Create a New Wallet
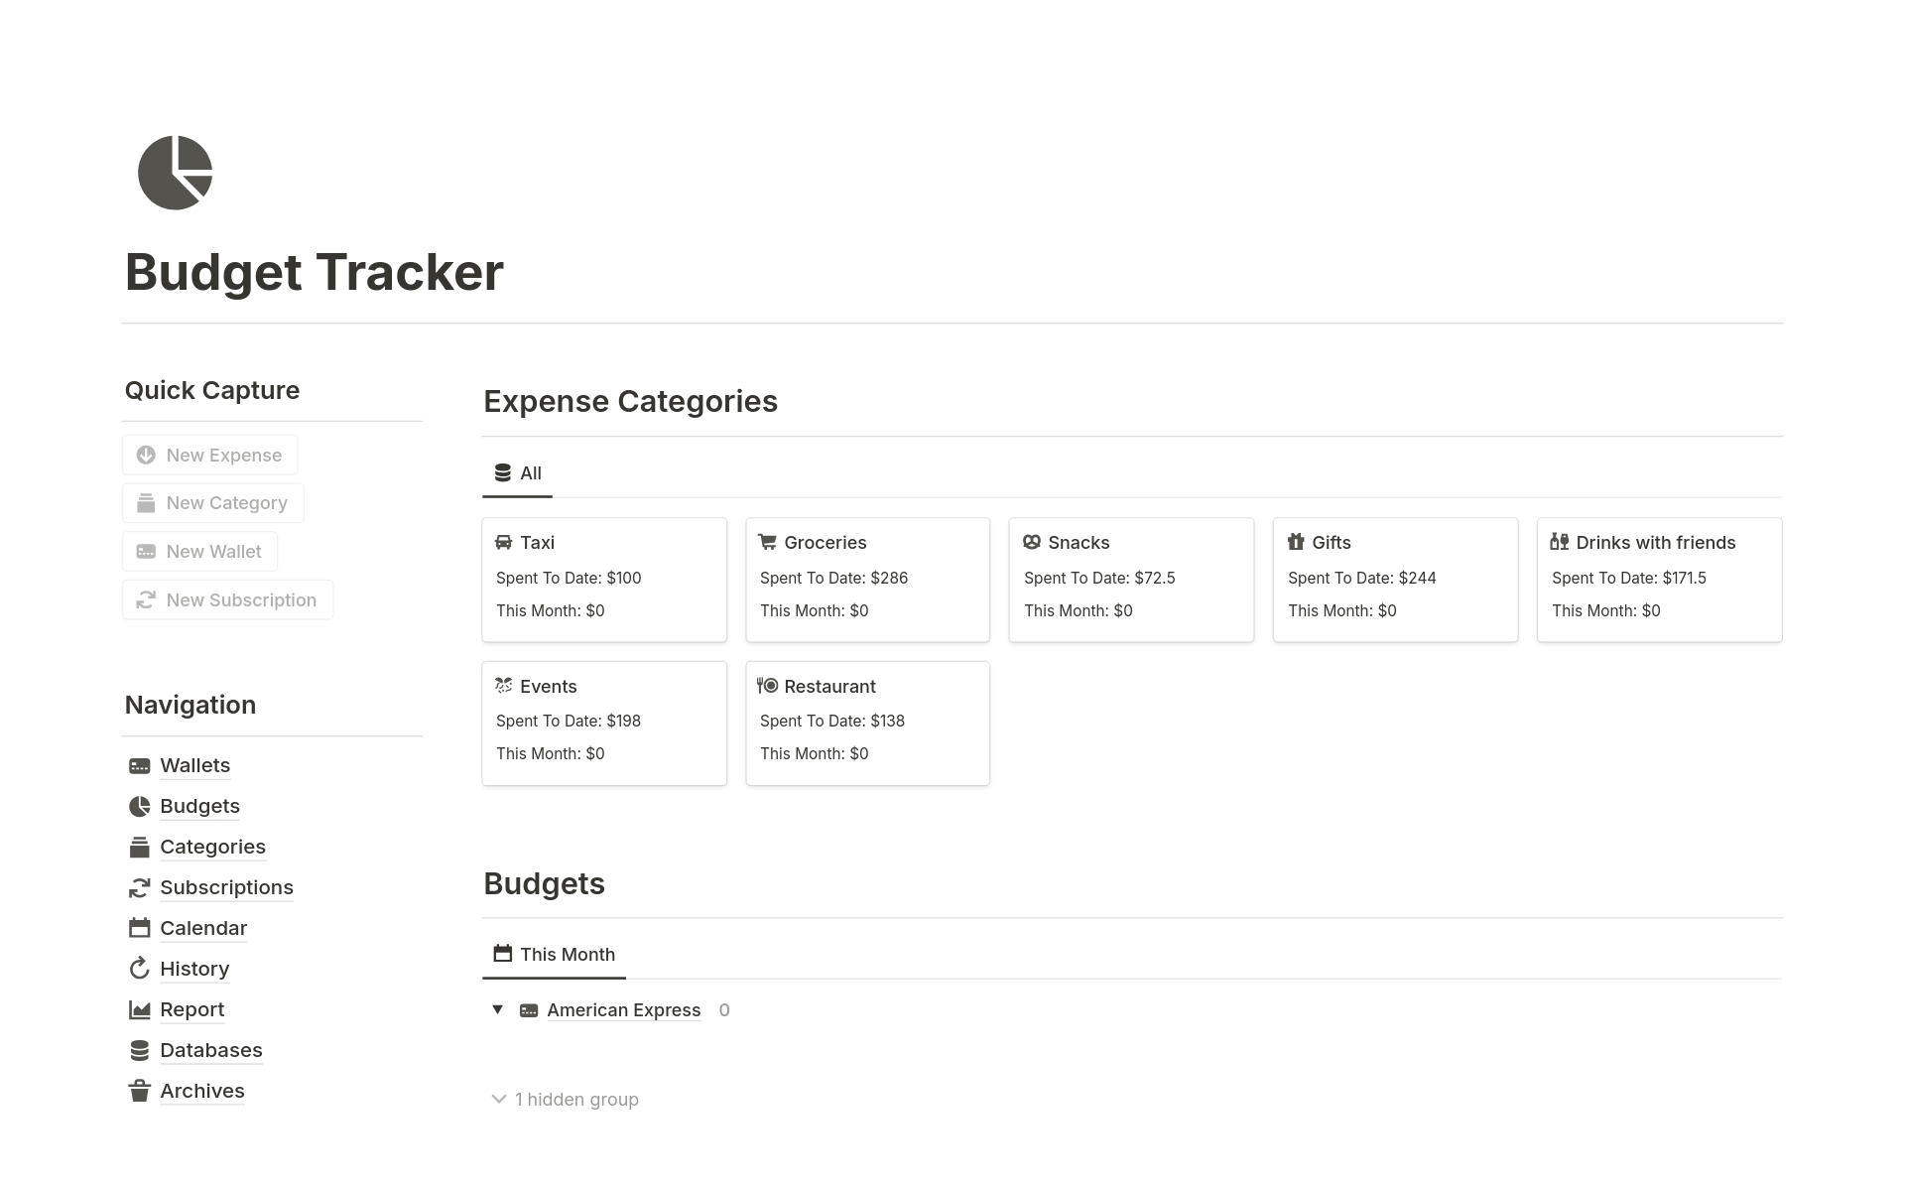The width and height of the screenshot is (1905, 1190). click(200, 552)
